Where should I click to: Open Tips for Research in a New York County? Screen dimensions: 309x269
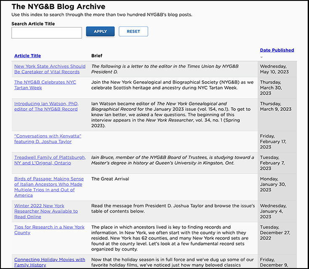49,230
